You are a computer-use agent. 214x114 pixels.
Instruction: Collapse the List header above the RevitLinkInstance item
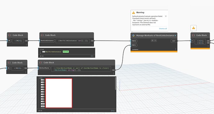42,50
